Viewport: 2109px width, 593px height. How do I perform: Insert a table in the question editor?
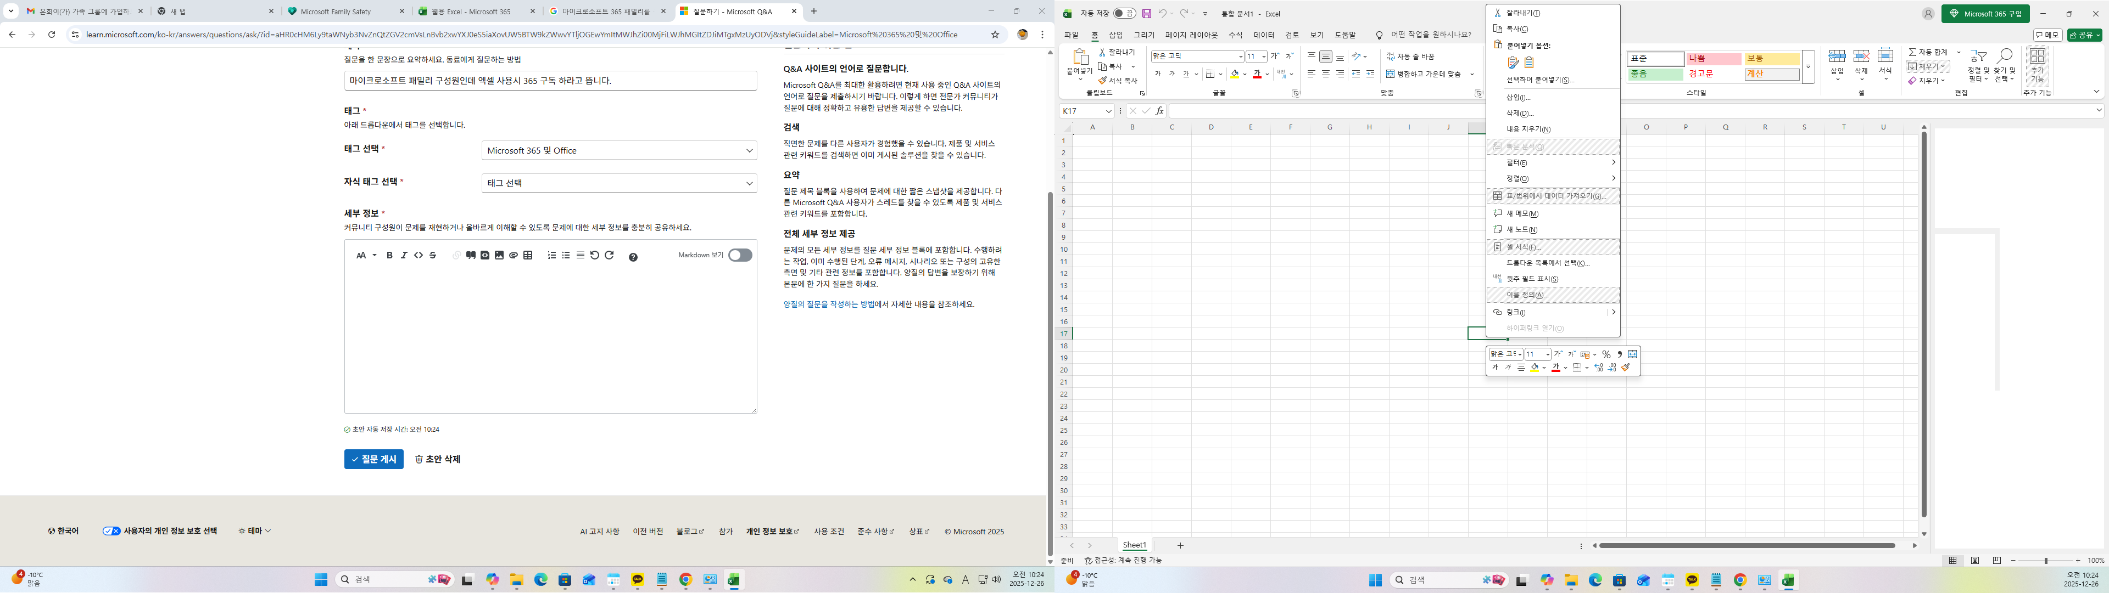pyautogui.click(x=528, y=255)
